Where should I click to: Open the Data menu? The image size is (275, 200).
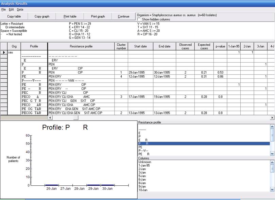20,10
